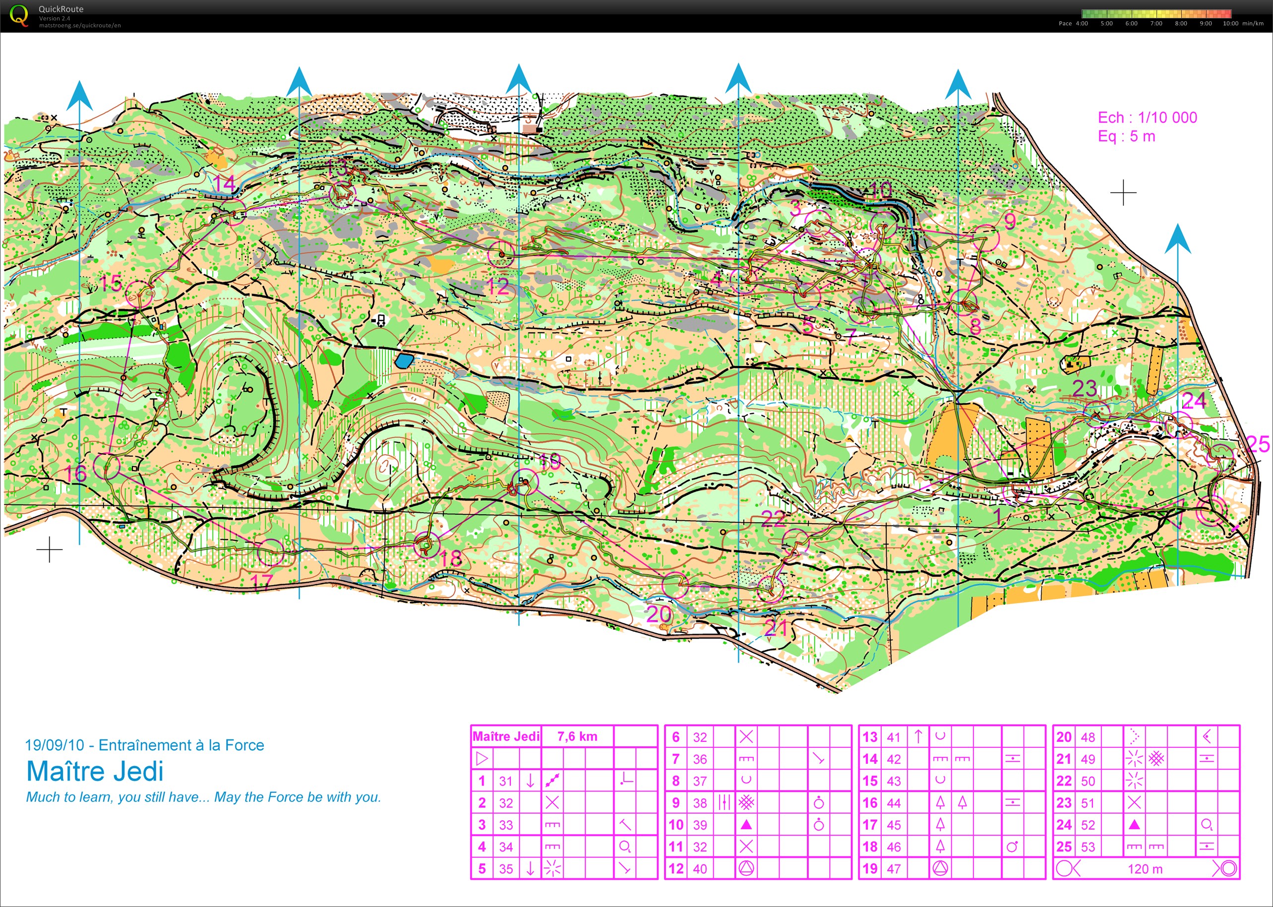This screenshot has height=907, width=1273.
Task: Click control number 18 on the map
Action: click(x=450, y=557)
